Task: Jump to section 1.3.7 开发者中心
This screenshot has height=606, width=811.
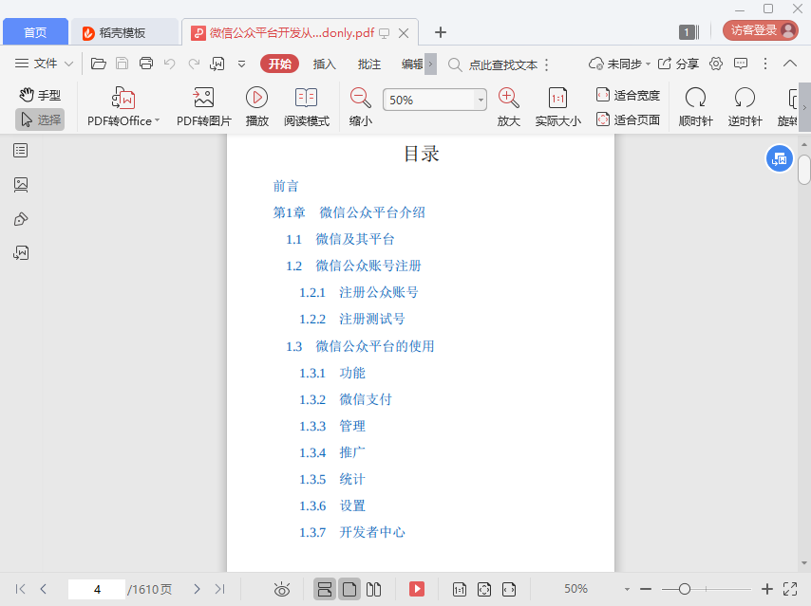Action: coord(351,532)
